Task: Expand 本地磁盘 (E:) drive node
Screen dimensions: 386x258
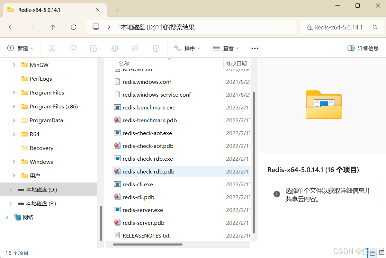Action: pyautogui.click(x=10, y=203)
